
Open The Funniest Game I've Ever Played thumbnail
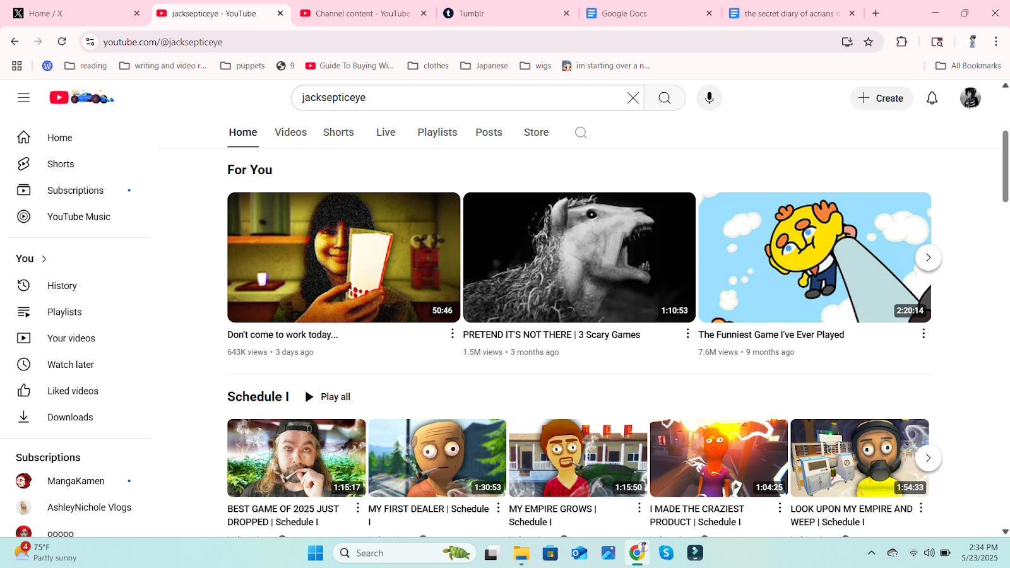(x=814, y=257)
